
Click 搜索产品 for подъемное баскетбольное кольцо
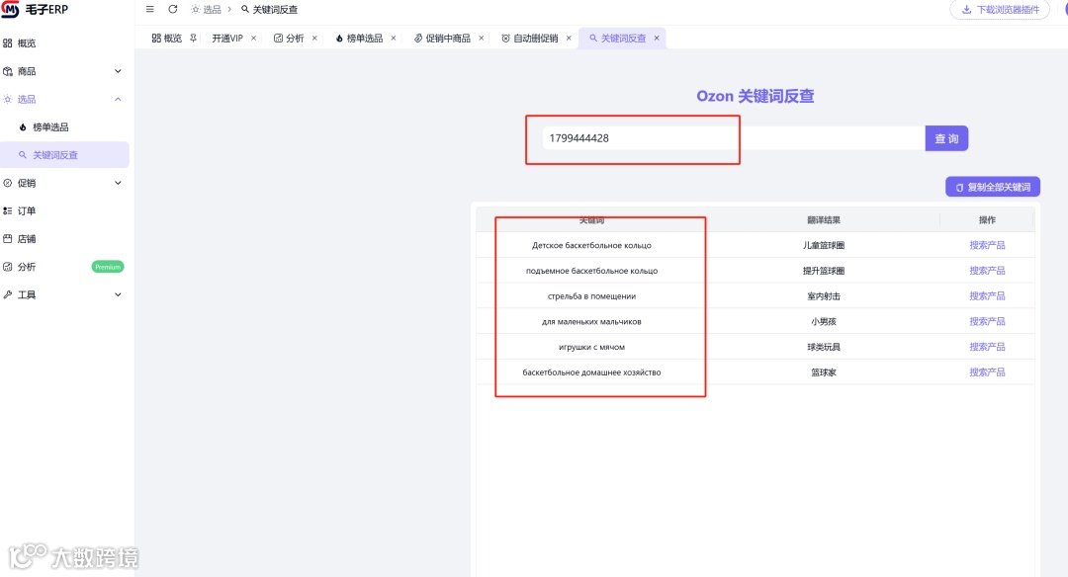987,270
